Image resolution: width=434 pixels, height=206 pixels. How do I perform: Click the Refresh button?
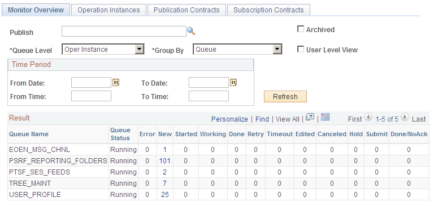[x=285, y=96]
